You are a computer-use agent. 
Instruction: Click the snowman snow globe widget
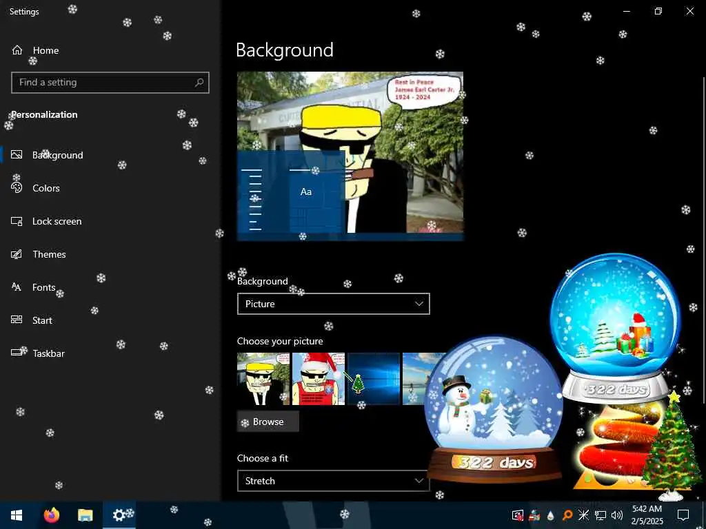point(494,410)
